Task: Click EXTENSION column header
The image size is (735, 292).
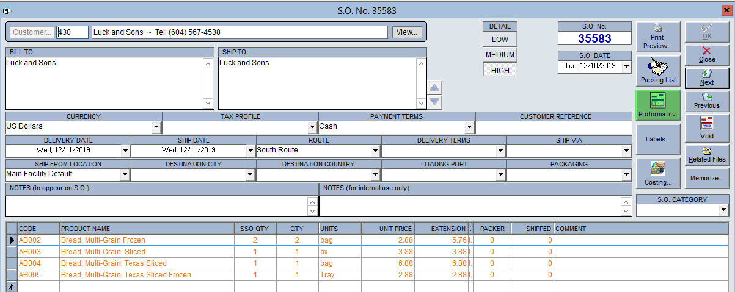Action: [441, 229]
